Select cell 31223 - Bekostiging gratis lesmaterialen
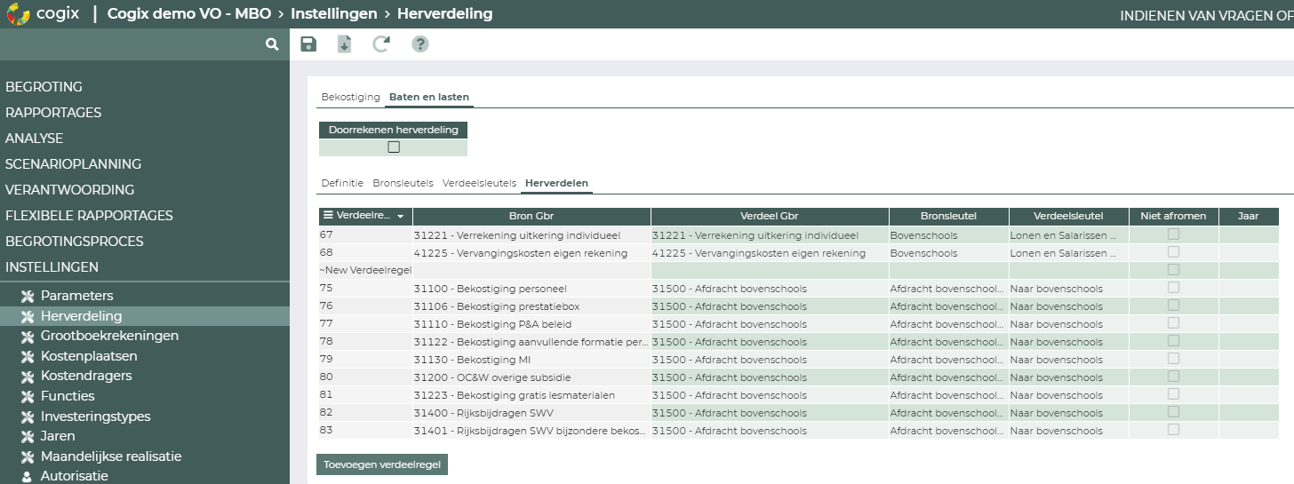The image size is (1294, 484). [531, 395]
